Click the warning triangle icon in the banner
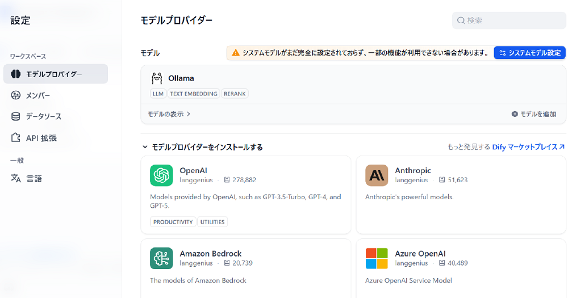This screenshot has height=298, width=568. 235,53
